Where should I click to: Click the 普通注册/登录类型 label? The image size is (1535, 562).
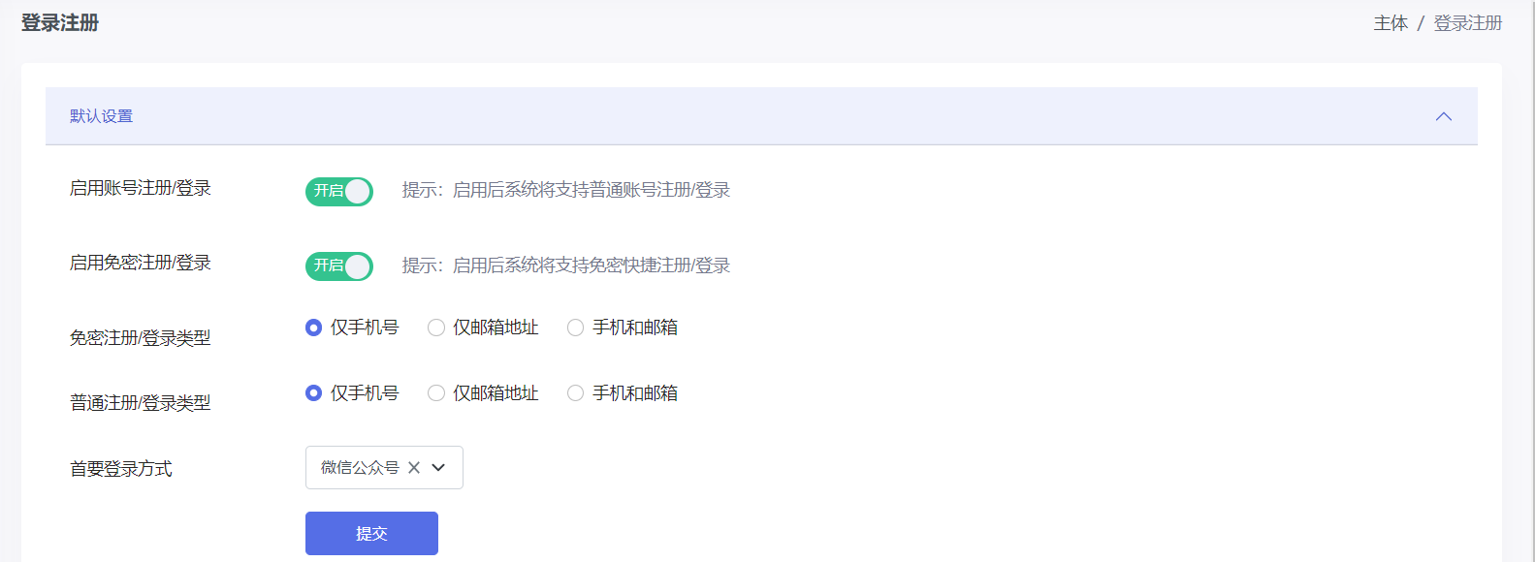pyautogui.click(x=141, y=403)
